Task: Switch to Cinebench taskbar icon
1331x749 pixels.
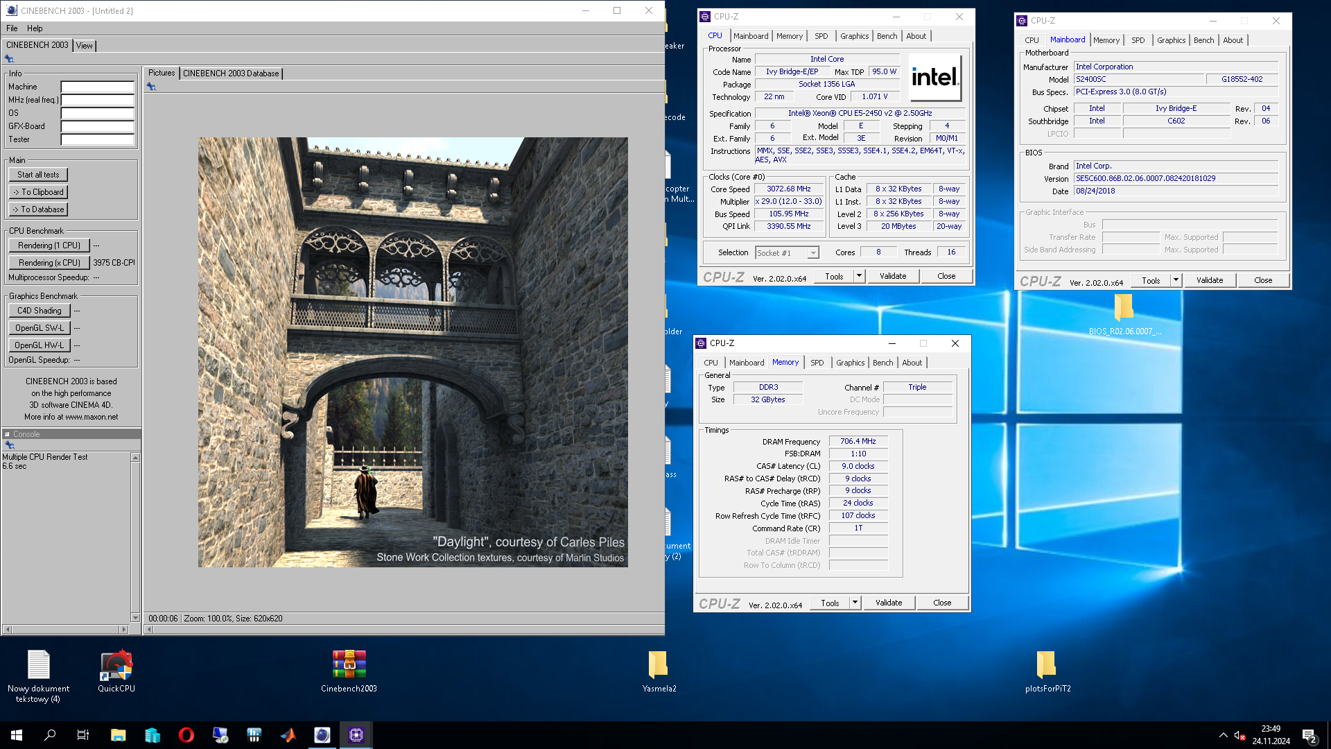Action: pos(322,735)
